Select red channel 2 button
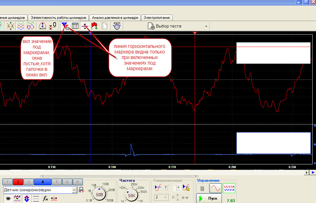The image size is (316, 203). [18, 182]
